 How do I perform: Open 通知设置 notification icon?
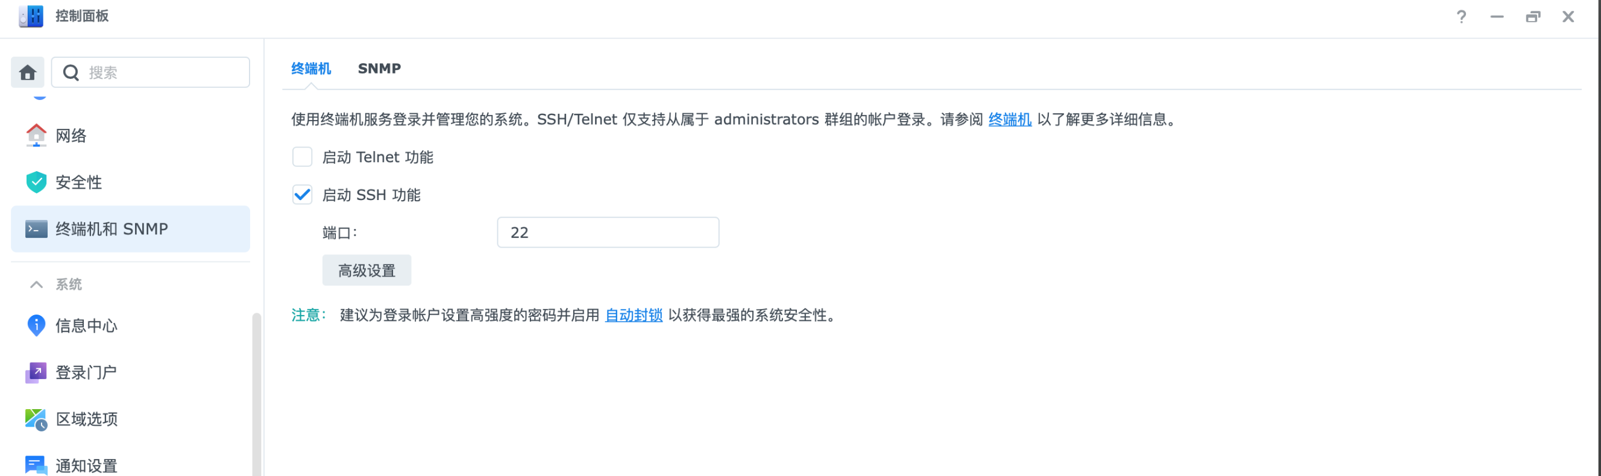pyautogui.click(x=36, y=465)
